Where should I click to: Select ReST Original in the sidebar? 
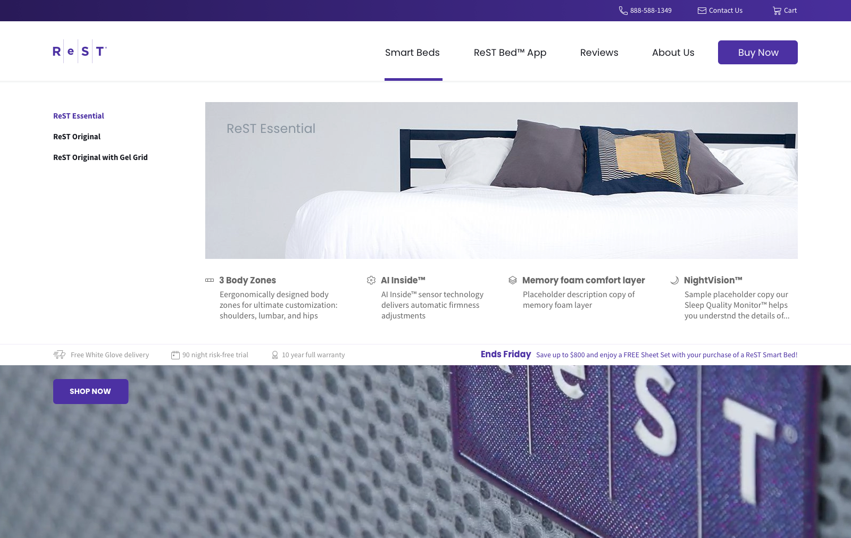click(77, 137)
